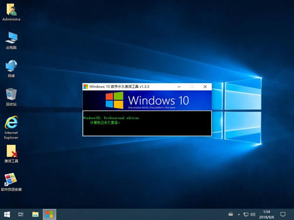Select the Recycle Bin desktop icon
This screenshot has width=294, height=220.
click(11, 97)
